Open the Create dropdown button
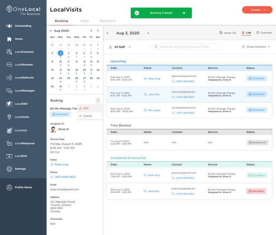Image resolution: width=276 pixels, height=235 pixels. pyautogui.click(x=257, y=10)
